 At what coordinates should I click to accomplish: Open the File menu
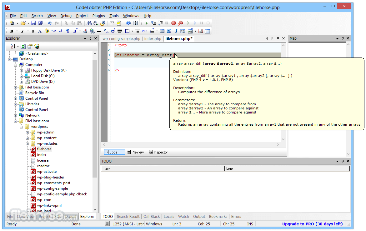pos(13,16)
